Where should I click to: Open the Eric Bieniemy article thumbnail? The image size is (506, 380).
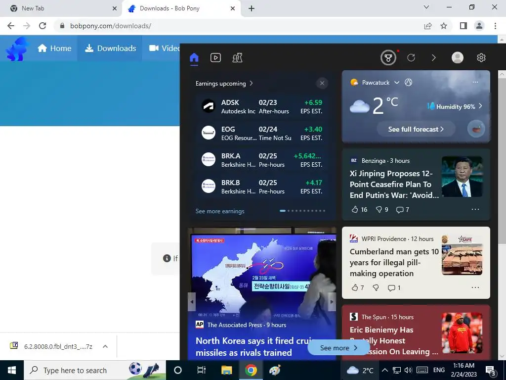(x=462, y=333)
